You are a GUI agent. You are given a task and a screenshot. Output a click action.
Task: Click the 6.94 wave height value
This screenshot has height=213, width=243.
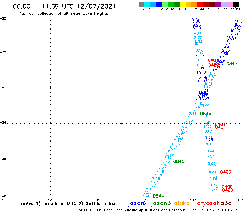click(185, 127)
